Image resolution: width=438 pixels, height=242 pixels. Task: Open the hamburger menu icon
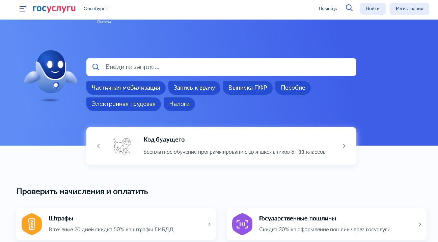(23, 9)
